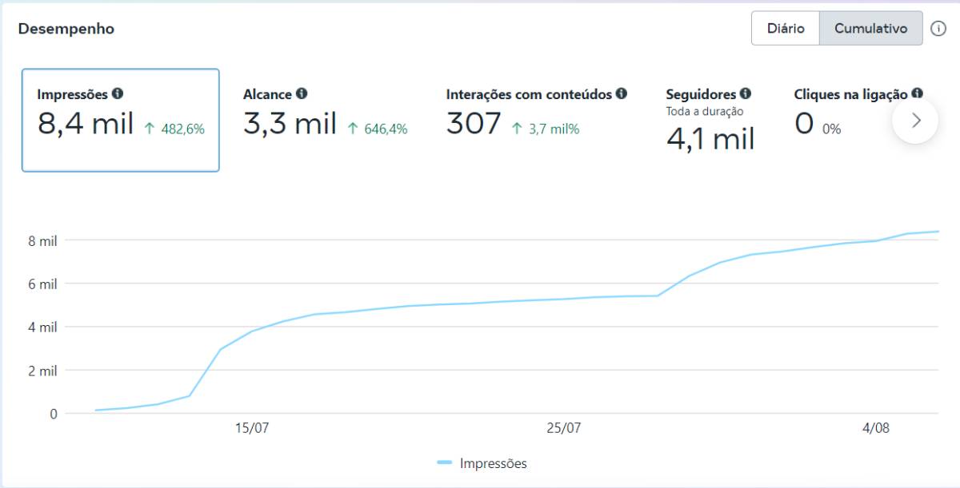Viewport: 960px width, 488px height.
Task: Choose the Seguidores metric card
Action: tap(711, 120)
